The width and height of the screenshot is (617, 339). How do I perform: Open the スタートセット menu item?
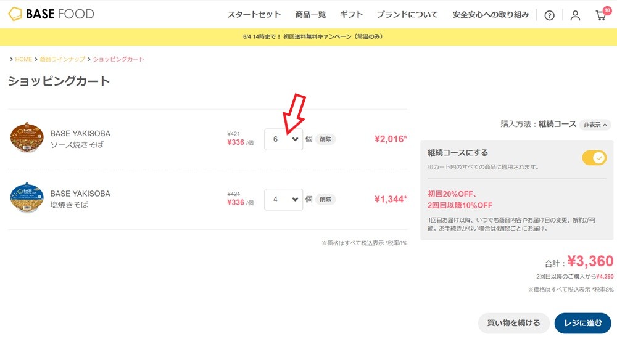pos(254,15)
